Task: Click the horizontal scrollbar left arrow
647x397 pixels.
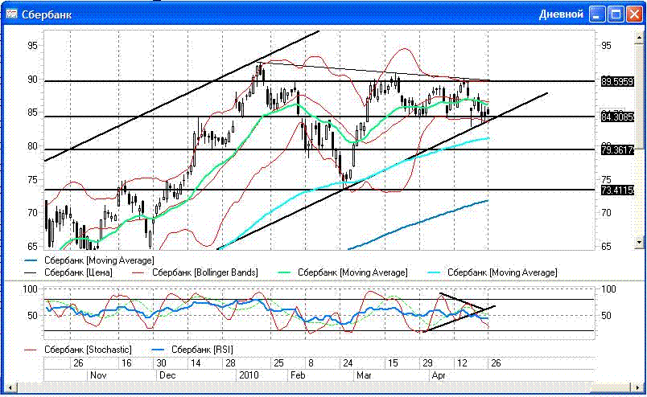Action: click(10, 387)
